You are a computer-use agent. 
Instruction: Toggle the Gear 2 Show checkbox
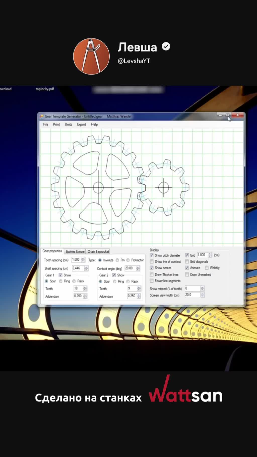tap(114, 275)
